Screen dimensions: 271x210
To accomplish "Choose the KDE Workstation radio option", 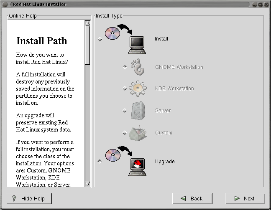I will (x=125, y=89).
